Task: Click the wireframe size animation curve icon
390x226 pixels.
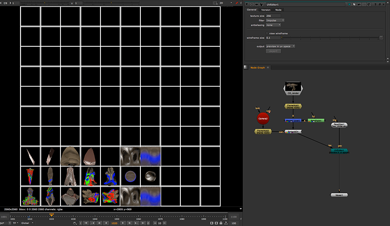Action: (381, 38)
